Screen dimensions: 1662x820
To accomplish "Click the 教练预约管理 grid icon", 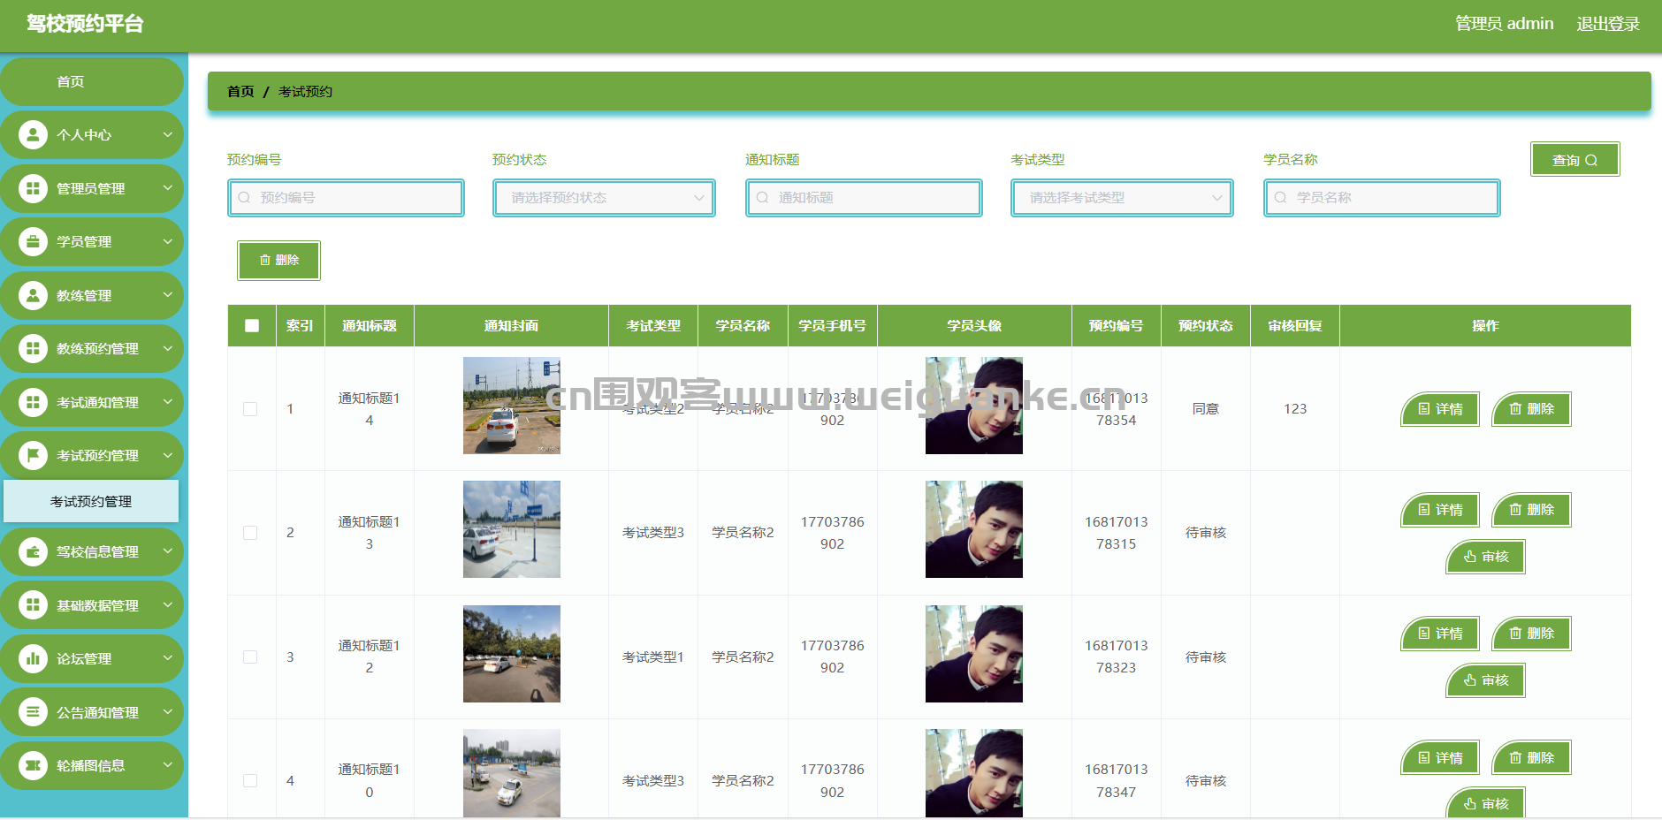I will tap(33, 348).
